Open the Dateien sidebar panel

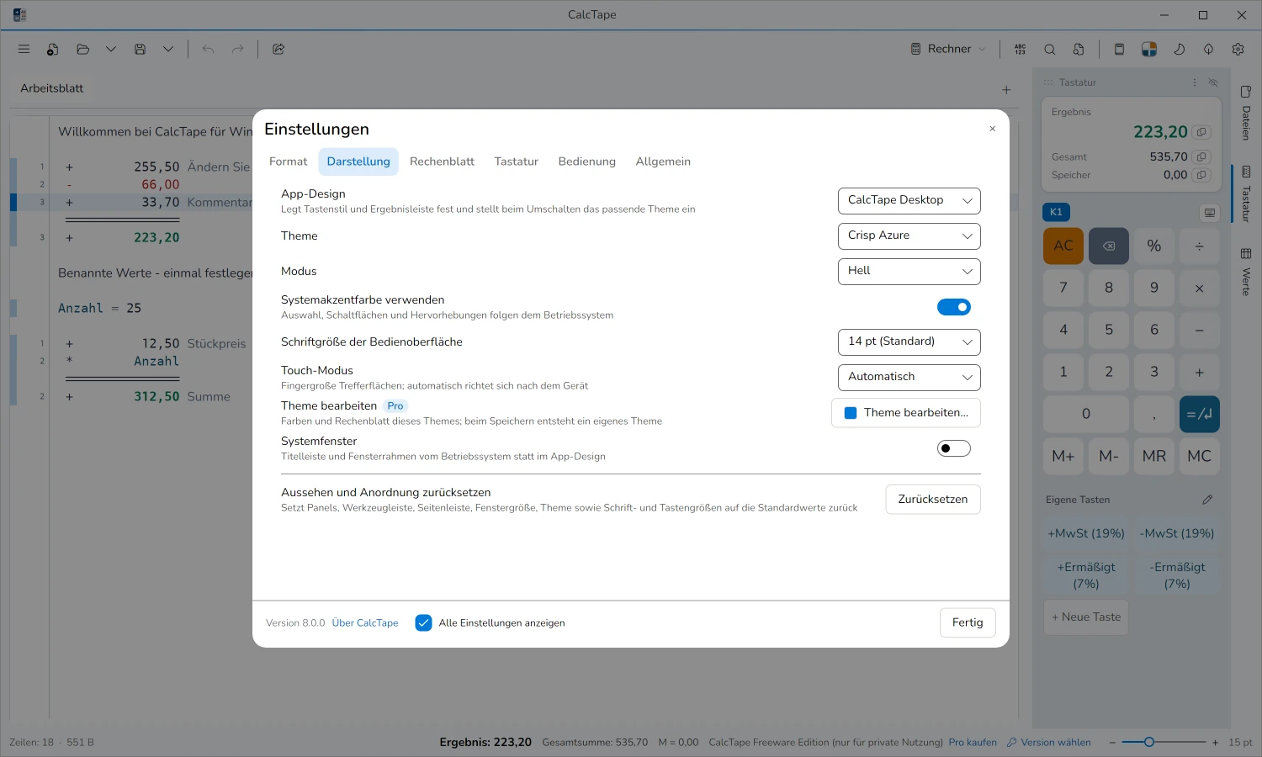[x=1246, y=113]
